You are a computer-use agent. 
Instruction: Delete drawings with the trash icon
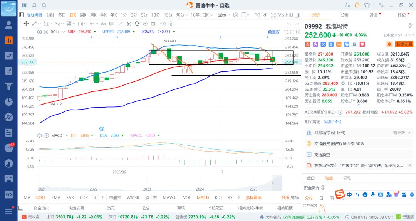click(153, 24)
